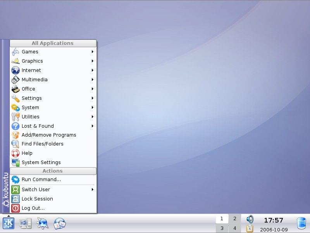The image size is (310, 233).
Task: Select Add/Remove Programs
Action: [53, 135]
